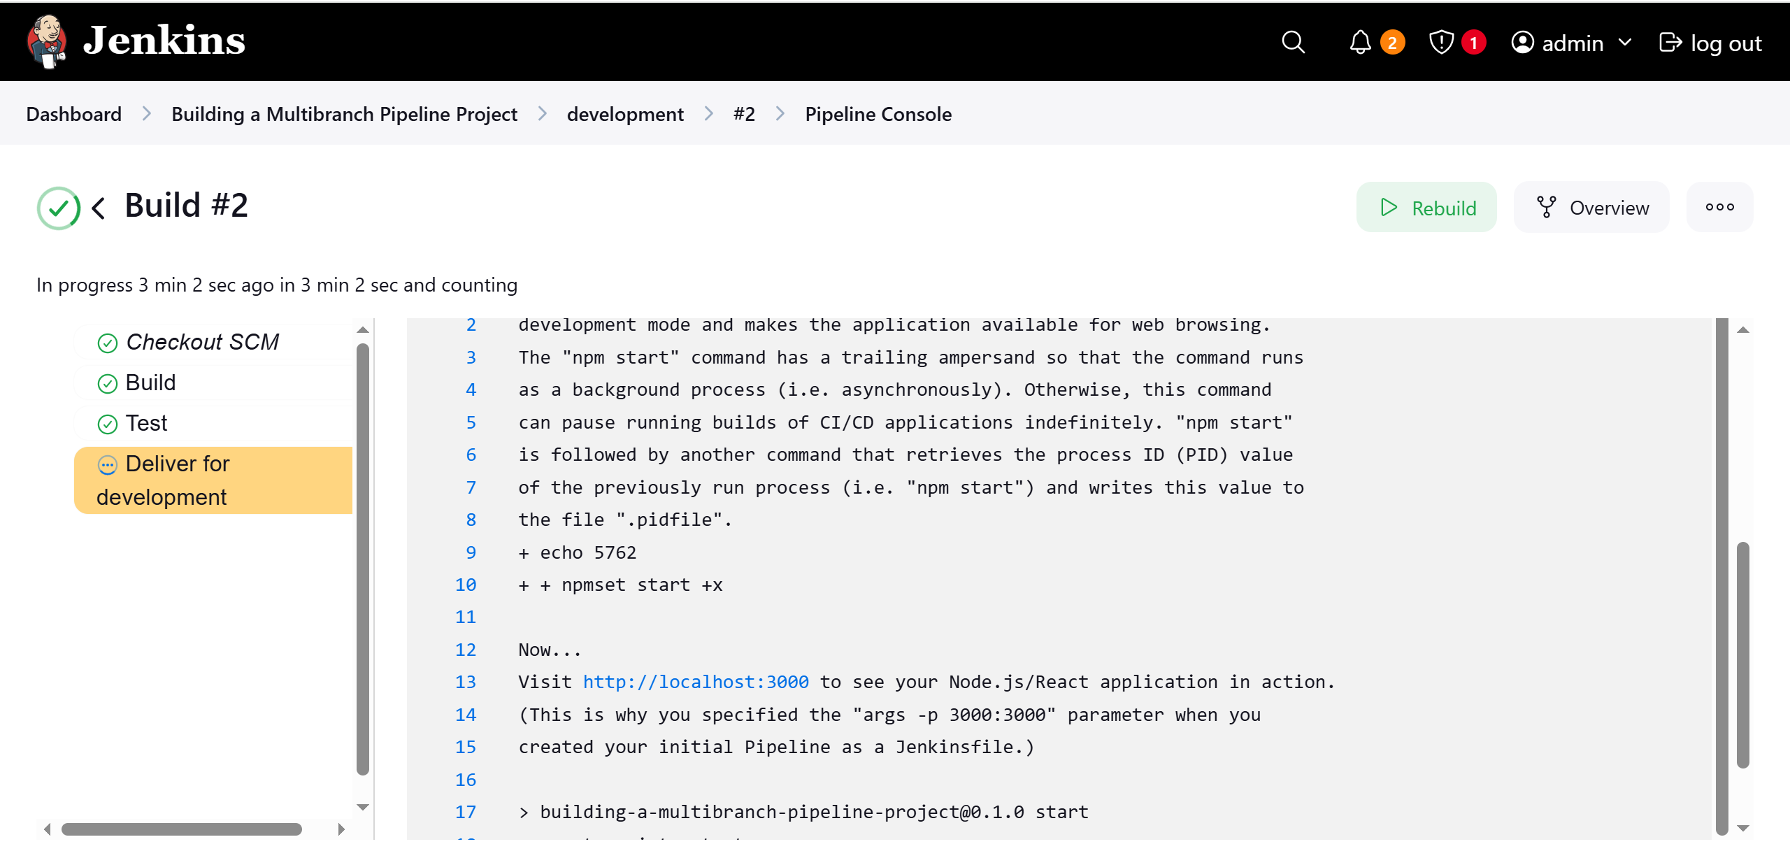Click stage list horizontal scrollbar right arrow
The width and height of the screenshot is (1790, 858).
pyautogui.click(x=341, y=829)
